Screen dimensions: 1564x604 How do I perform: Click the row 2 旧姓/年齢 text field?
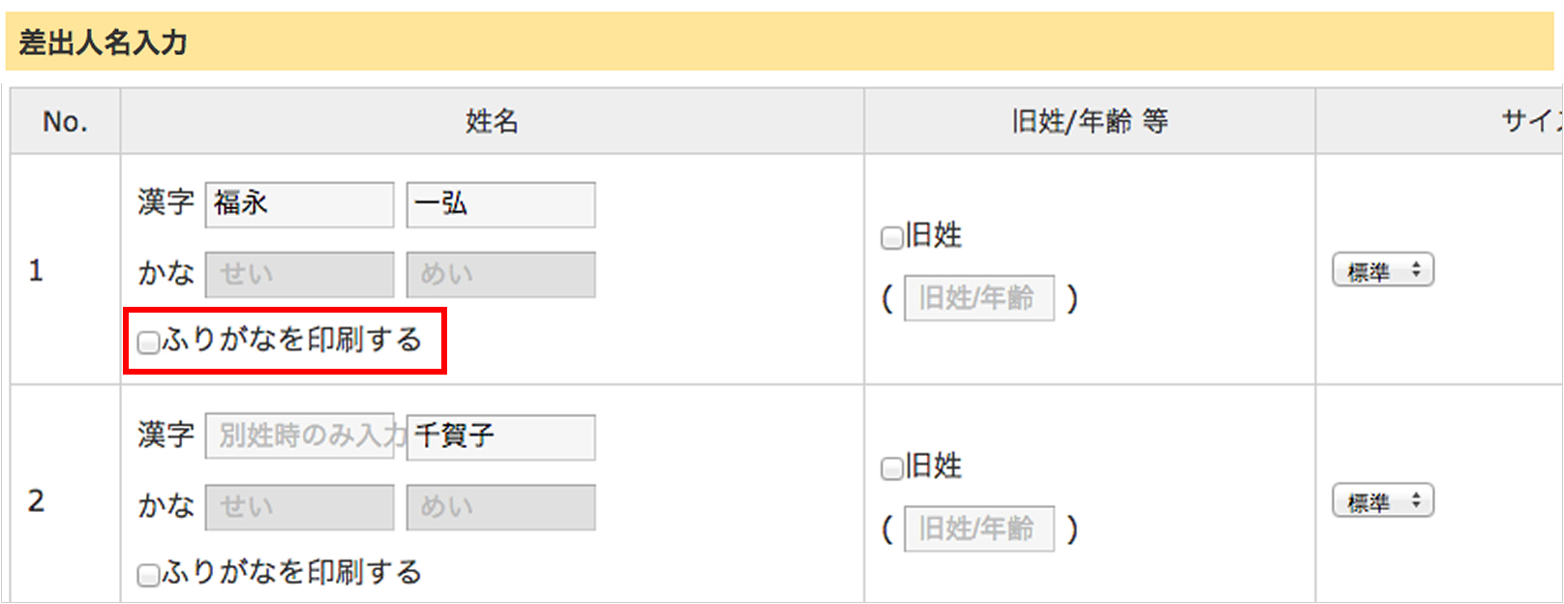pyautogui.click(x=978, y=528)
